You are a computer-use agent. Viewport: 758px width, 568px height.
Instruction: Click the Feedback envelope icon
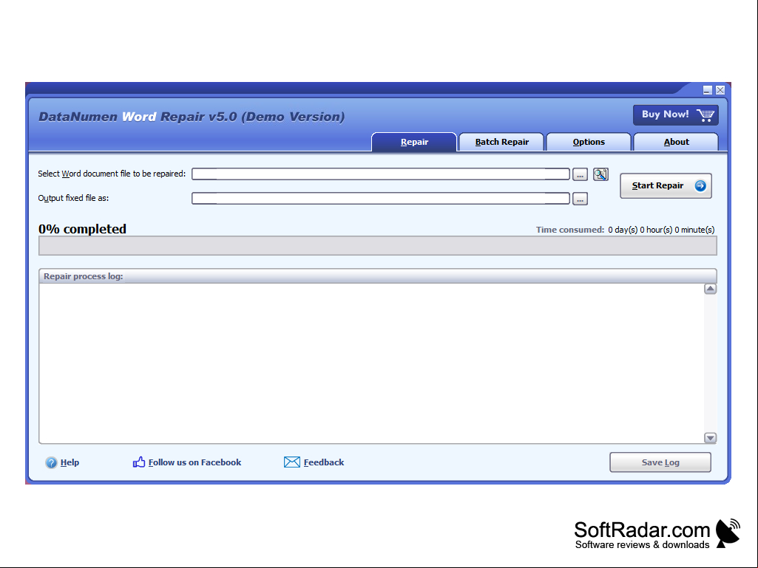[x=292, y=462]
